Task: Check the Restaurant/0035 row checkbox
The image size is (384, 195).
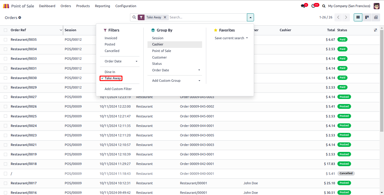Action: (x=6, y=40)
